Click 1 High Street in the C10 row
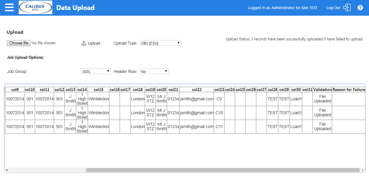 [x=82, y=113]
